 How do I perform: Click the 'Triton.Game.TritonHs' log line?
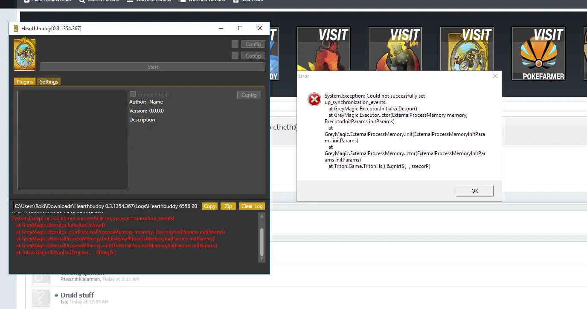(x=66, y=252)
